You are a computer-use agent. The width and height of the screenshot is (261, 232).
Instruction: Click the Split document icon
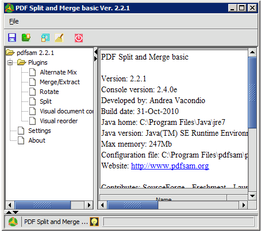33,101
